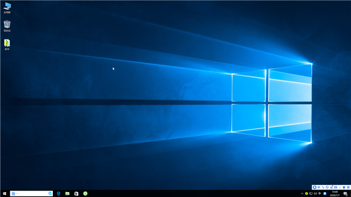
Task: Toggle Chinese/English mode on IME toolbar
Action: pyautogui.click(x=319, y=187)
